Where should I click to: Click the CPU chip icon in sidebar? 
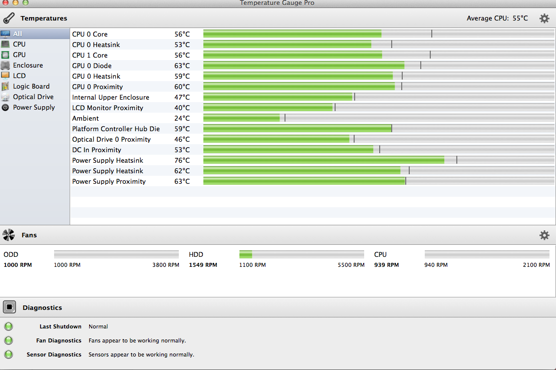pos(6,44)
